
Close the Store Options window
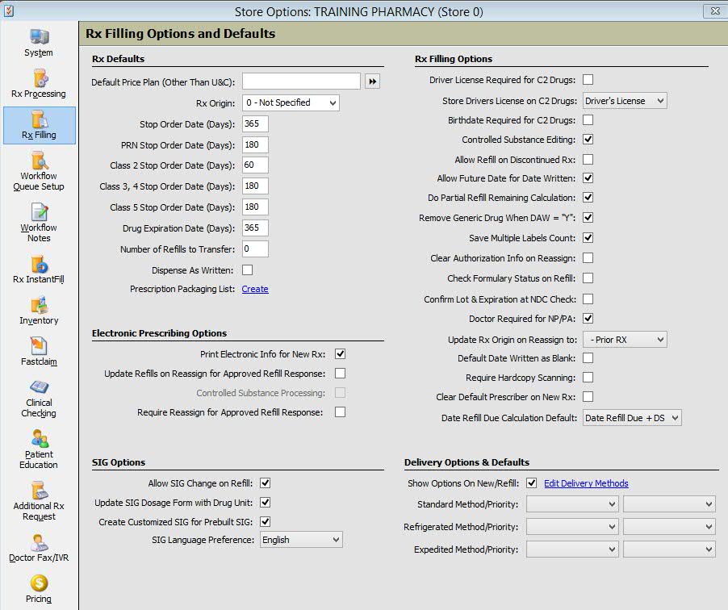715,10
